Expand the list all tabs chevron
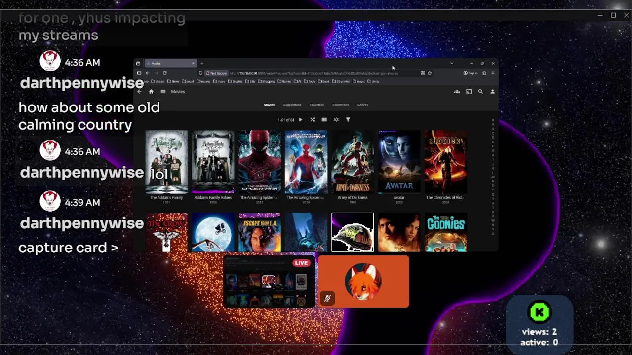Viewport: 632px width, 355px height. (x=451, y=63)
